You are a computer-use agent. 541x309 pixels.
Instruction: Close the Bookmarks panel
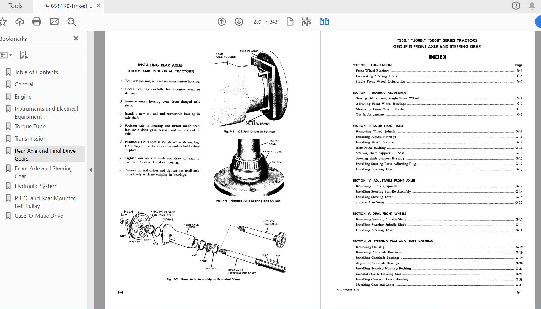[x=76, y=38]
